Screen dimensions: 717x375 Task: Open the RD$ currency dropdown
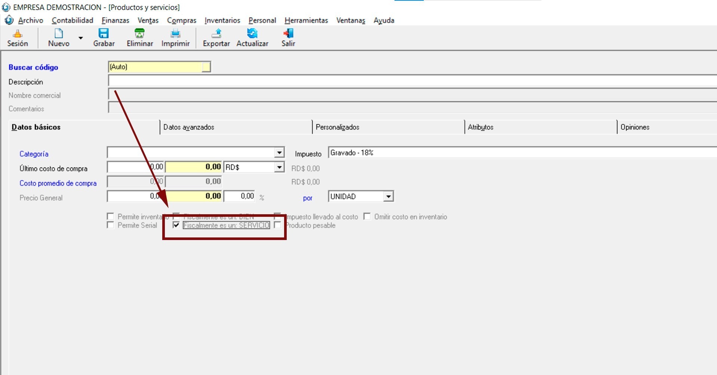pos(279,167)
